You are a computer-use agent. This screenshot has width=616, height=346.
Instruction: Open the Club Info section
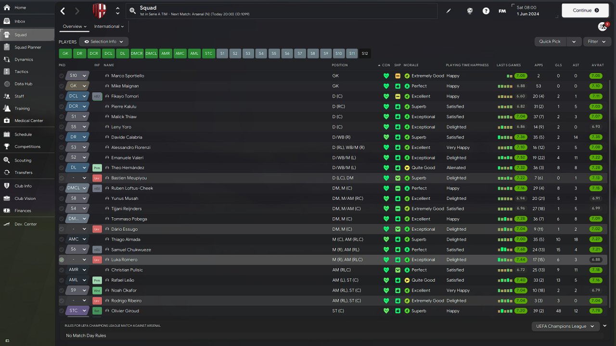click(27, 186)
